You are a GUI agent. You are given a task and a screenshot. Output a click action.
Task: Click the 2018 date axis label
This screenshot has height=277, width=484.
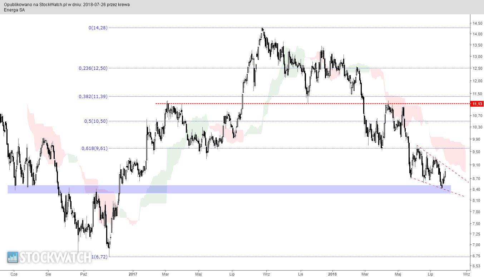click(332, 274)
